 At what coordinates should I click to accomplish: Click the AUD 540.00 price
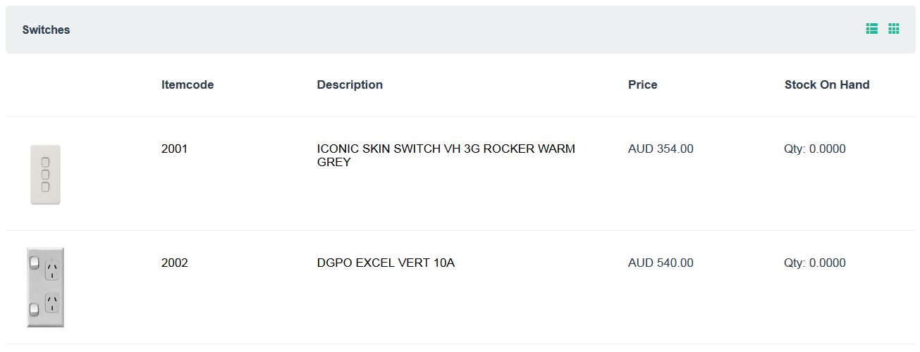(x=661, y=263)
